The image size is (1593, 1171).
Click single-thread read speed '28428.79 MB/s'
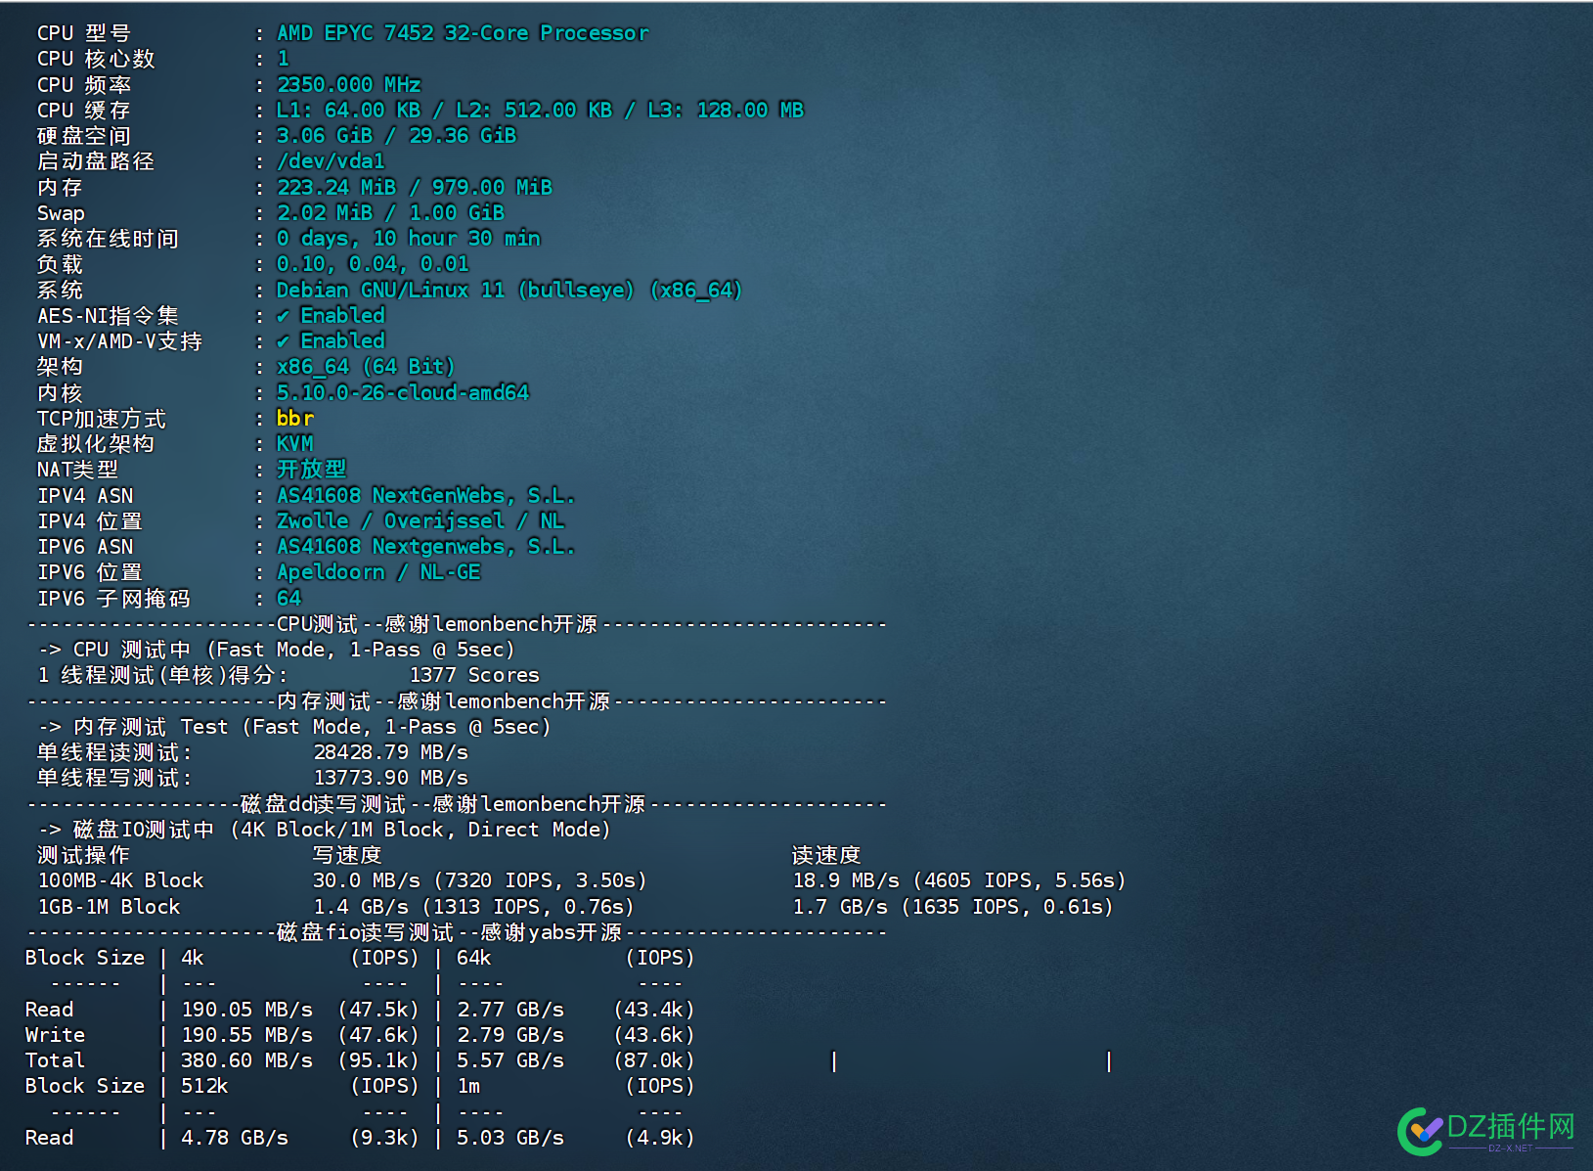[390, 752]
